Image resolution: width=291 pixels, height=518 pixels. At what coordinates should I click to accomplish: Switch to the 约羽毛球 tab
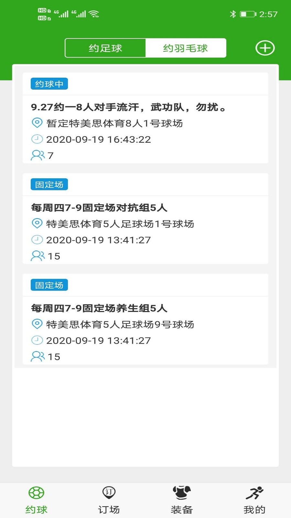[x=186, y=48]
